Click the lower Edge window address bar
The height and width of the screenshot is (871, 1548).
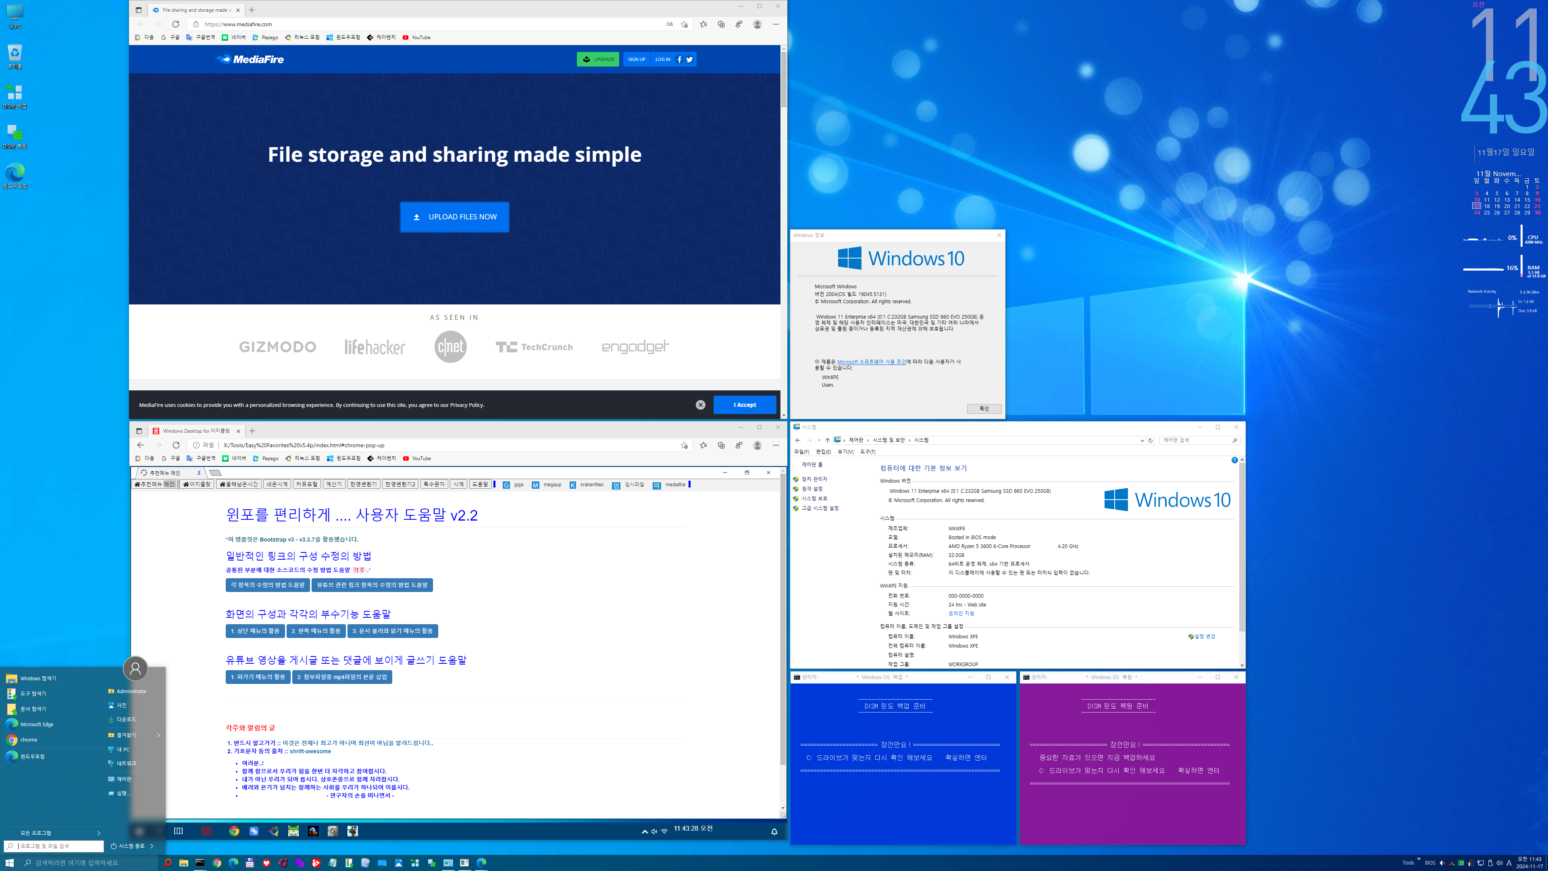click(439, 446)
